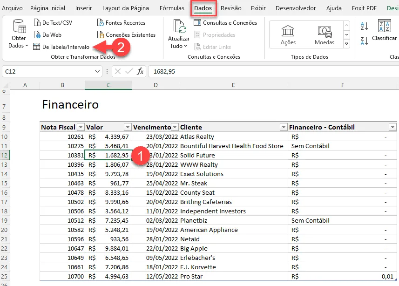The image size is (399, 286).
Task: Select cell with value 0,01
Action: [342, 276]
